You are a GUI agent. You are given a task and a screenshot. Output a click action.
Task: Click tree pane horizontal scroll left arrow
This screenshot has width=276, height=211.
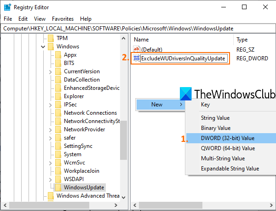[5, 205]
